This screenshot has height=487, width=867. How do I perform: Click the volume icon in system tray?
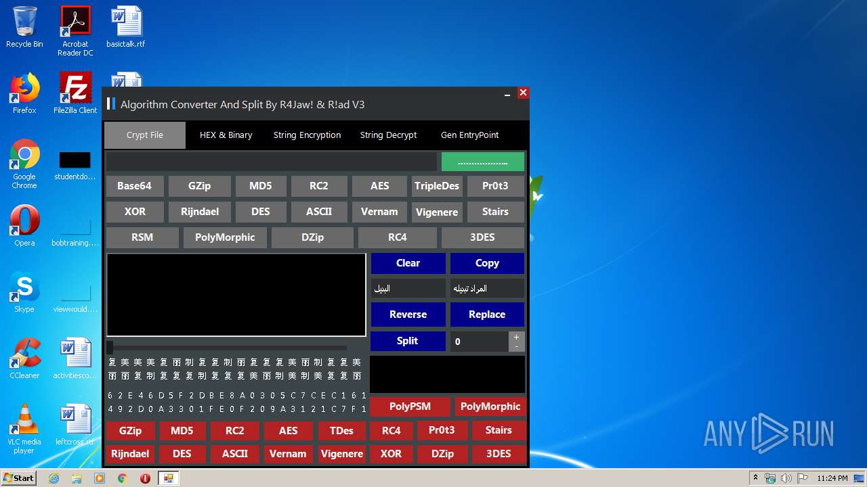click(x=786, y=478)
